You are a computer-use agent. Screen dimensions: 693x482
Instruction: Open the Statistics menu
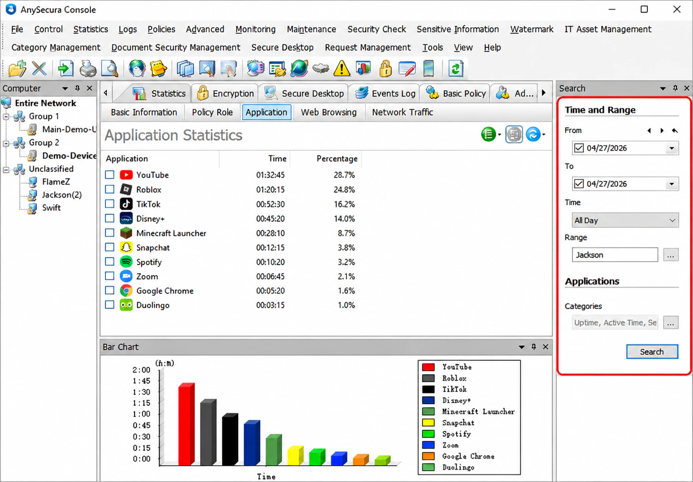[90, 29]
